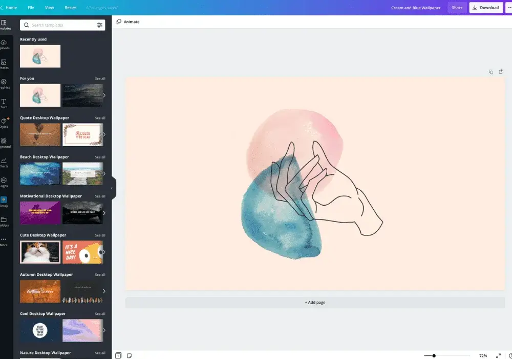The image size is (512, 359).
Task: Expand Autumn Desktop Wallpaper row arrow
Action: (104, 291)
